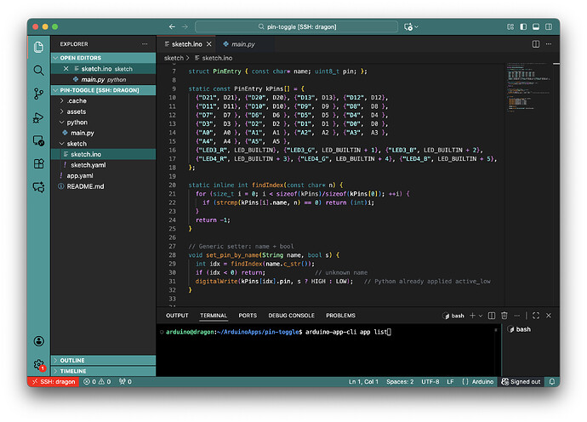Open the Accounts menu icon
Image resolution: width=587 pixels, height=422 pixels.
coord(38,340)
